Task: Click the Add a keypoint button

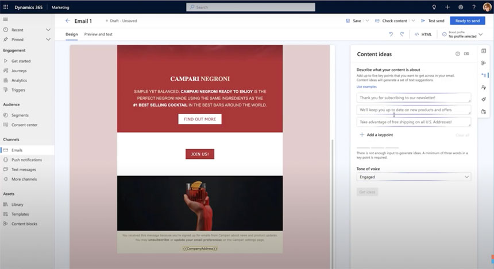Action: [376, 135]
